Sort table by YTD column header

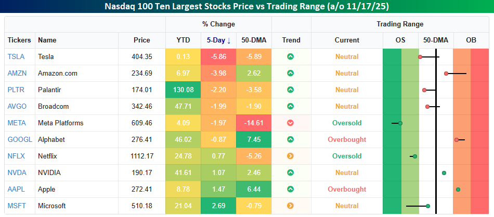(183, 40)
